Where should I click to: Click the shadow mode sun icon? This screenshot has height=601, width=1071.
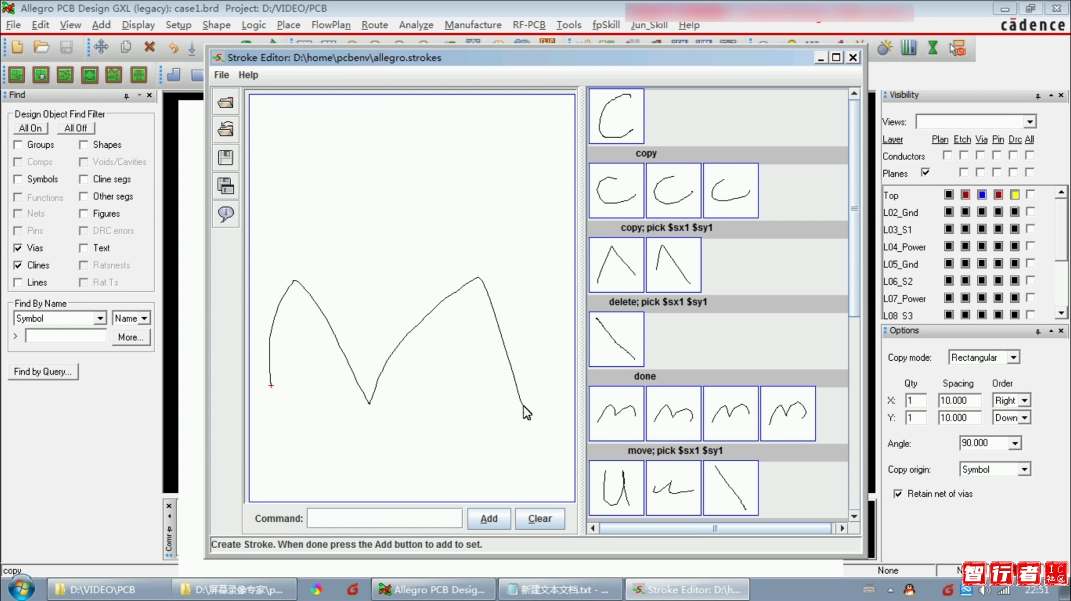tap(885, 49)
